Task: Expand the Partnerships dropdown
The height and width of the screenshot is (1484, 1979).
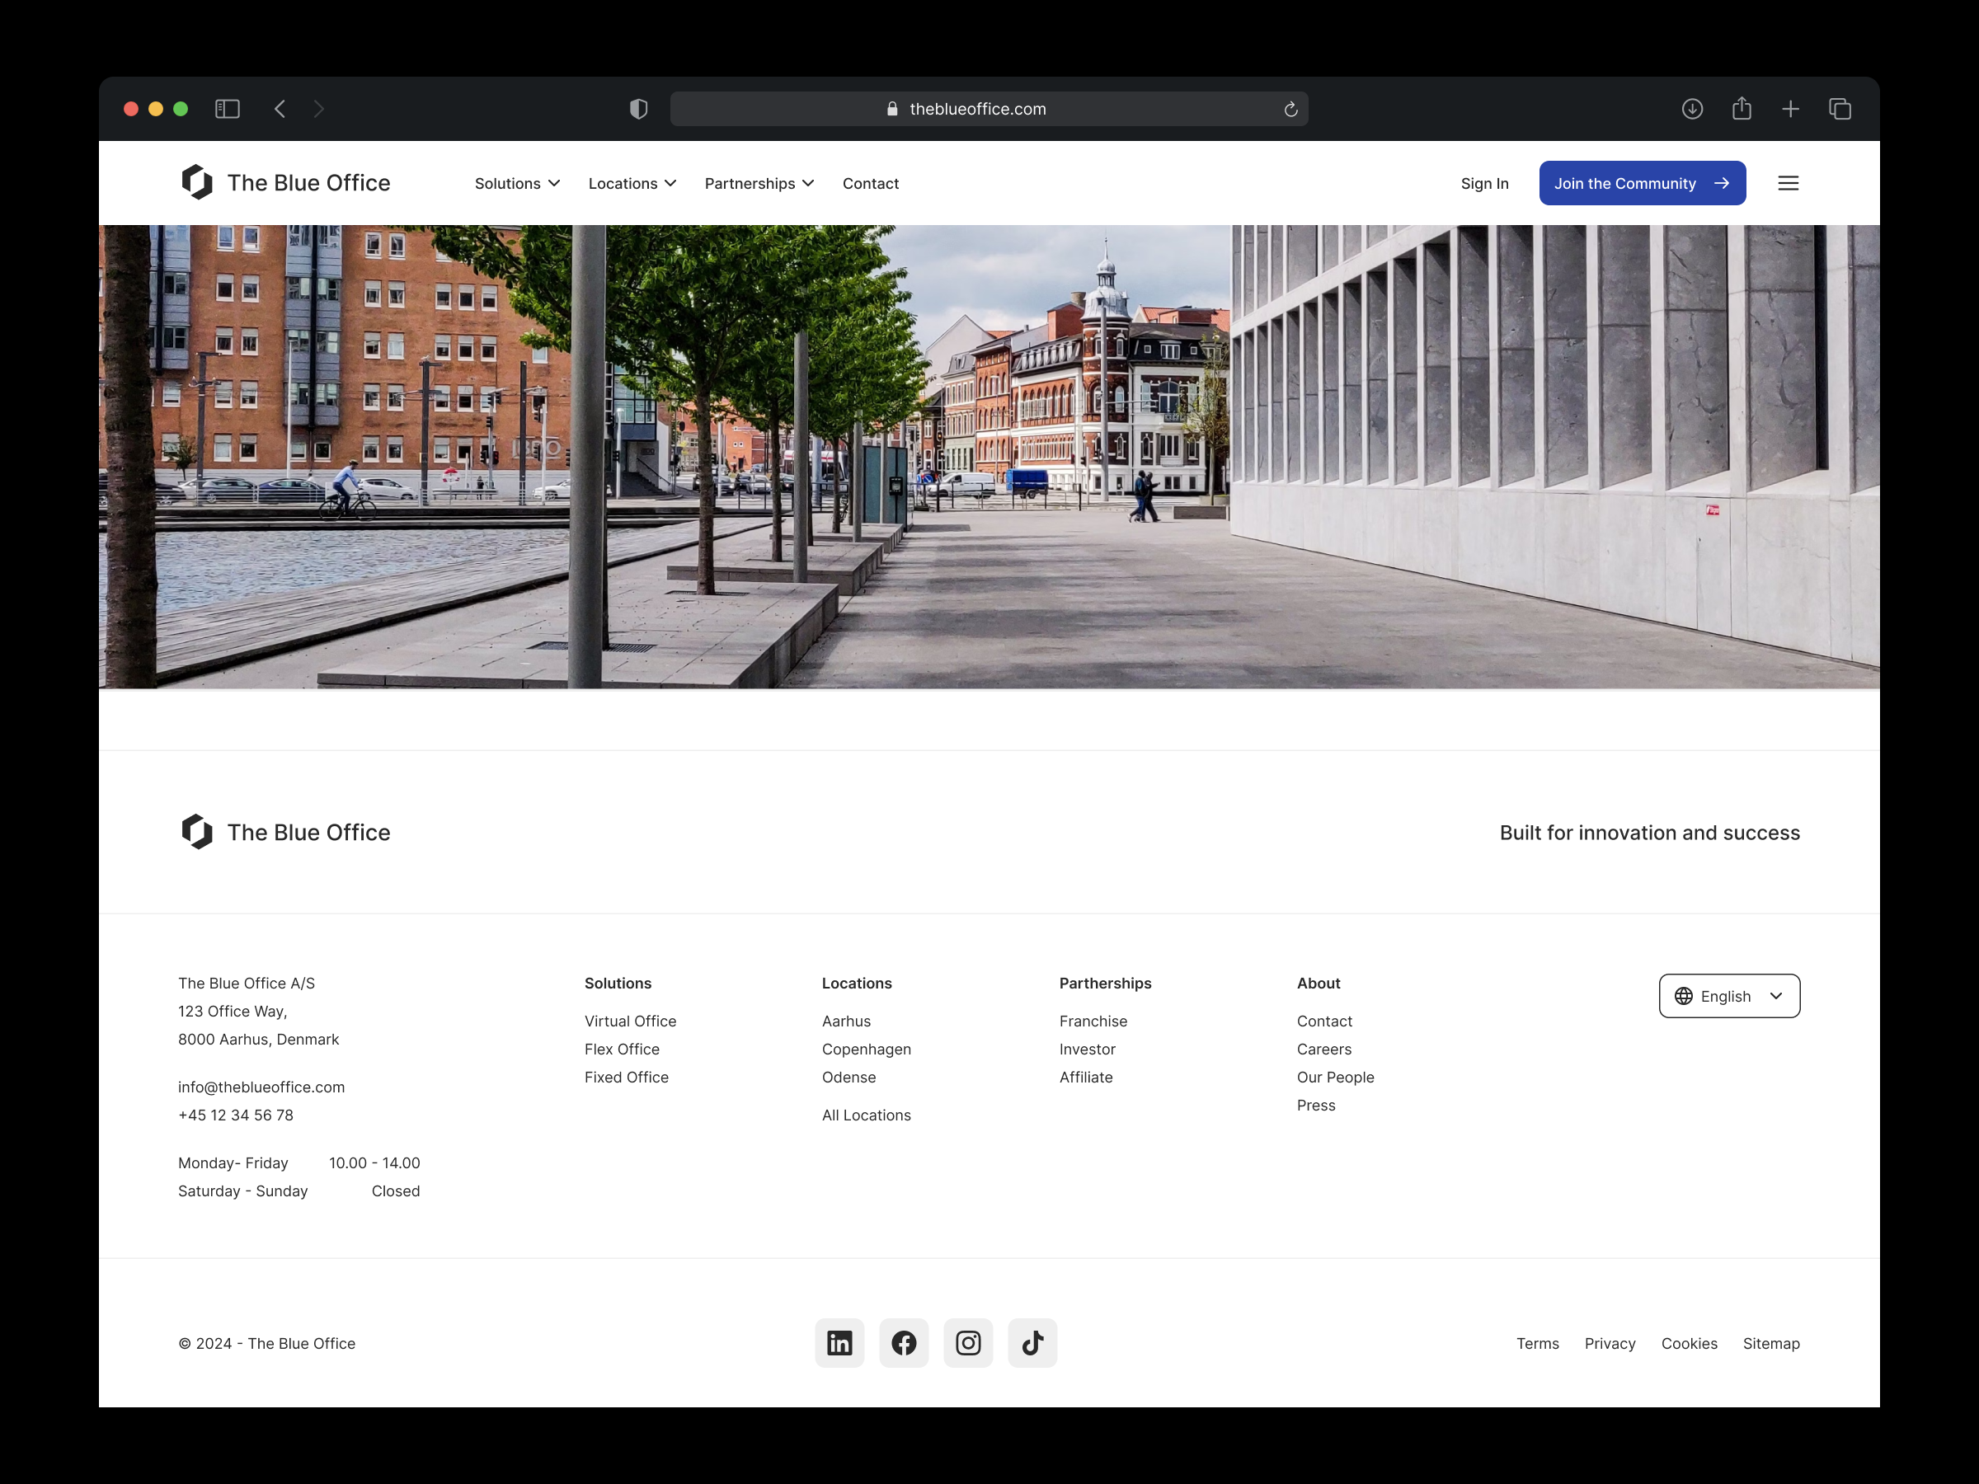Action: (759, 182)
